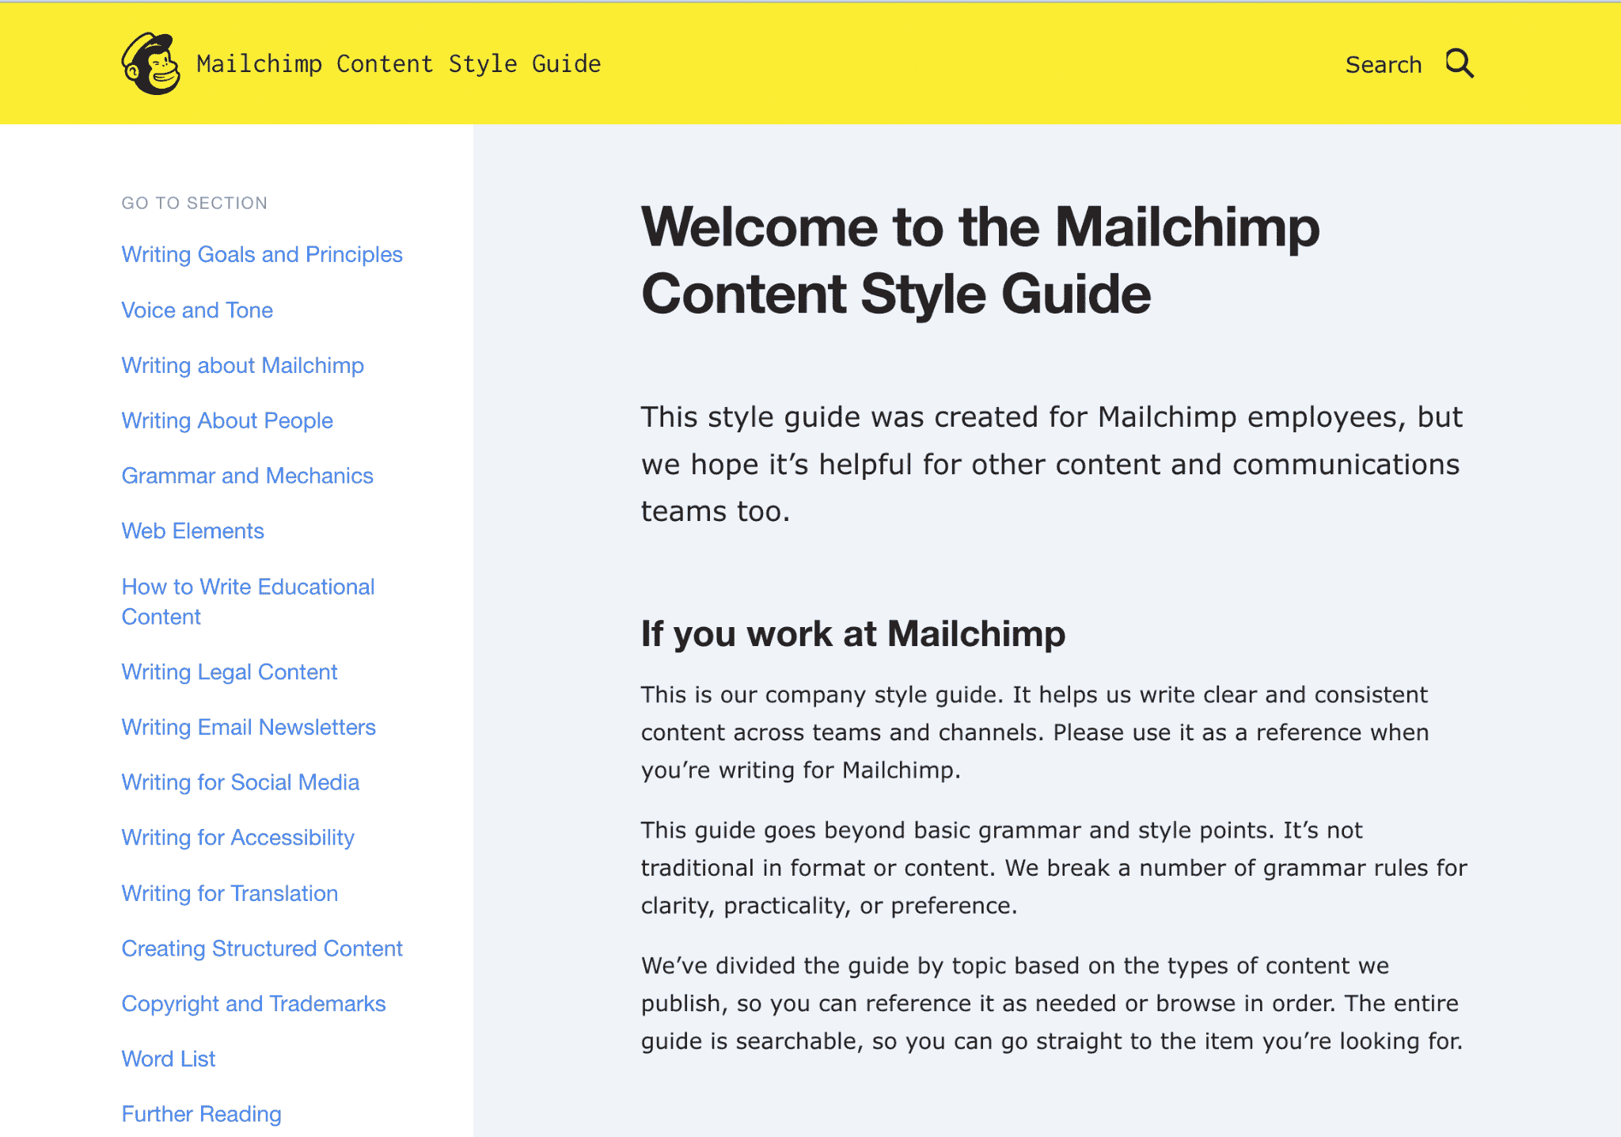This screenshot has height=1137, width=1621.
Task: Visit Copyright and Trademarks section
Action: 253,1003
